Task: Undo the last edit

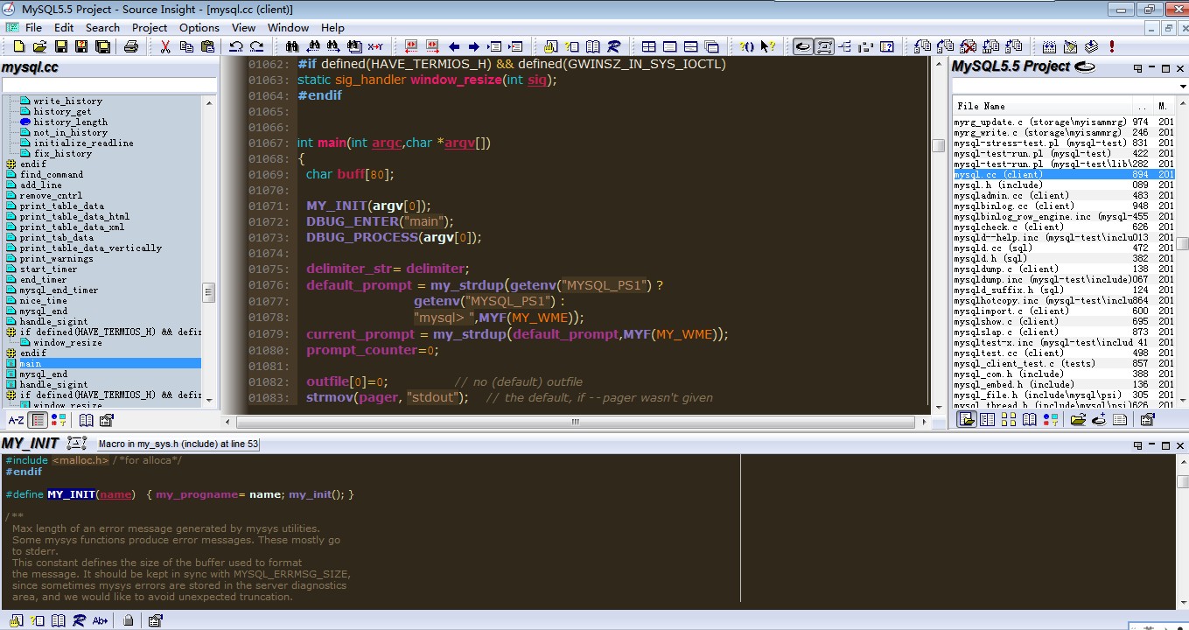Action: pyautogui.click(x=236, y=46)
